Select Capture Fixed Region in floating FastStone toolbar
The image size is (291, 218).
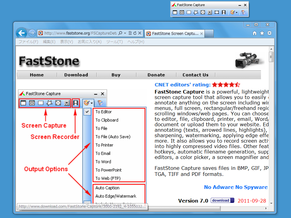pyautogui.click(x=216, y=12)
